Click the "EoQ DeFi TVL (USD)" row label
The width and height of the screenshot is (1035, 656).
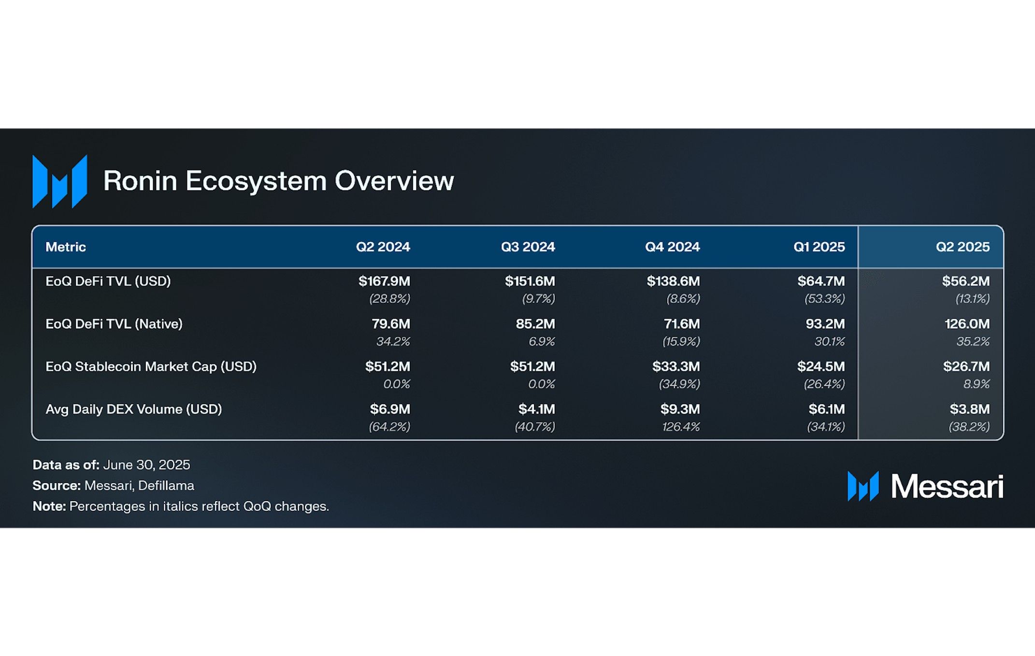click(x=108, y=281)
